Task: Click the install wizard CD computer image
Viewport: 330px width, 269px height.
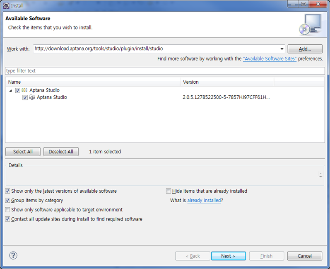Action: [x=311, y=24]
